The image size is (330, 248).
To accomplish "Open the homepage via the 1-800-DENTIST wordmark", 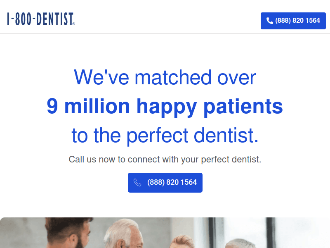I will pos(39,19).
